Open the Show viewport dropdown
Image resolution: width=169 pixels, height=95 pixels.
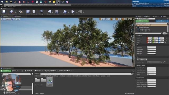[18, 19]
